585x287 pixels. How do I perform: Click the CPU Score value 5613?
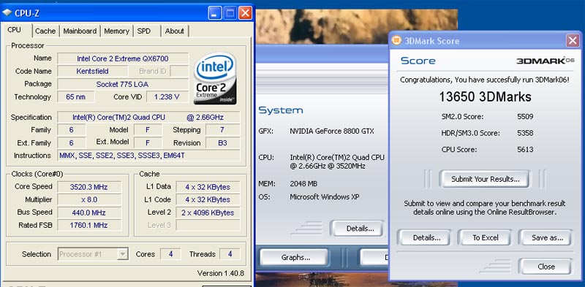pos(525,150)
